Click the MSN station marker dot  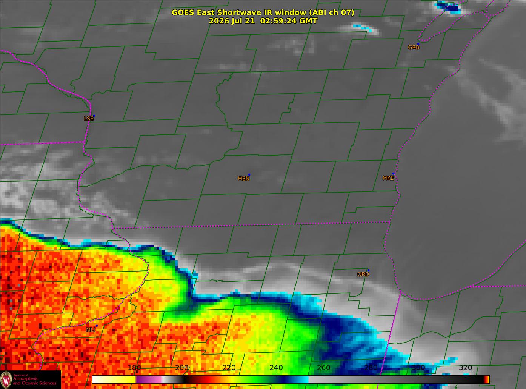coord(249,174)
